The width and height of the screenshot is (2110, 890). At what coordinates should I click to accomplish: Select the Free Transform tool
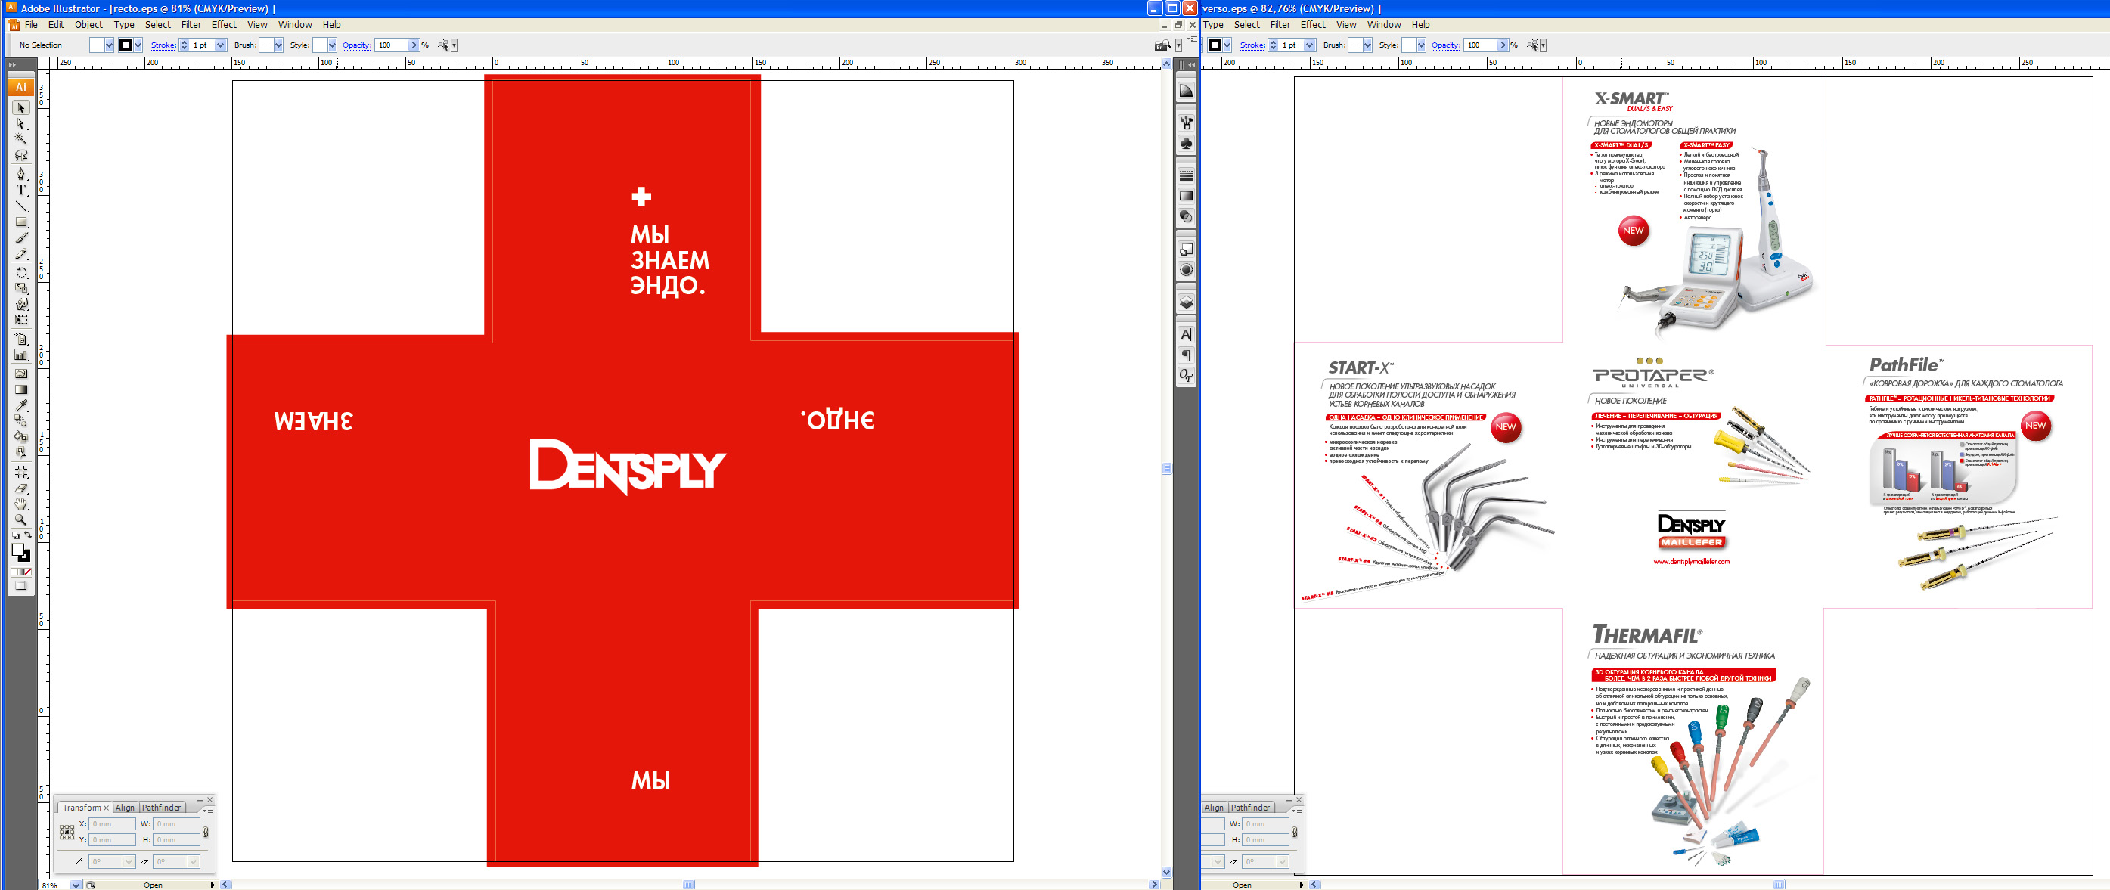[x=21, y=320]
